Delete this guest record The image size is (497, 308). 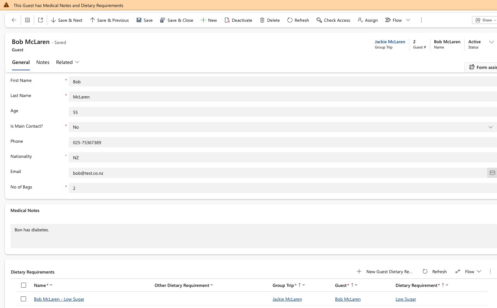pyautogui.click(x=270, y=20)
